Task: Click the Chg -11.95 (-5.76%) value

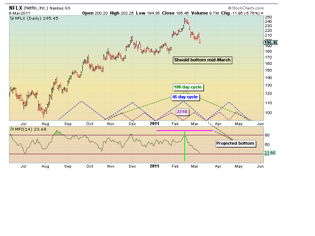Action: (x=241, y=13)
